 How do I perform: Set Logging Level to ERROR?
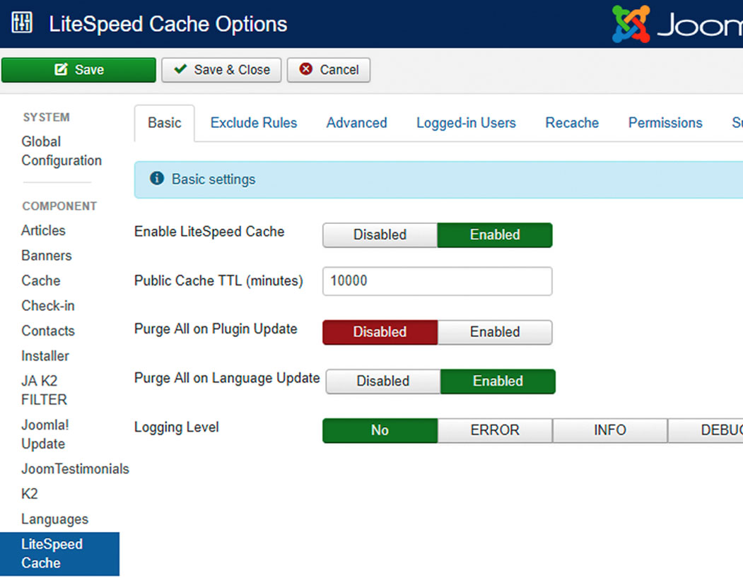[495, 430]
